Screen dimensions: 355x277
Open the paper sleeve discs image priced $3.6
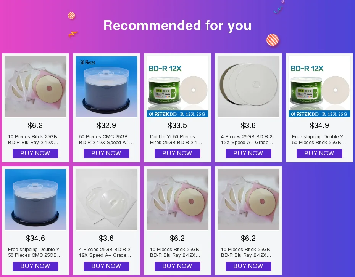tap(106, 200)
